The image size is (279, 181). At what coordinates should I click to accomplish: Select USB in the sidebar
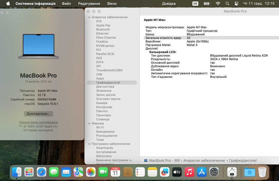(x=99, y=74)
